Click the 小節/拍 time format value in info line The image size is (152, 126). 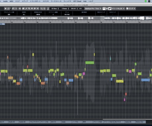click(x=38, y=15)
